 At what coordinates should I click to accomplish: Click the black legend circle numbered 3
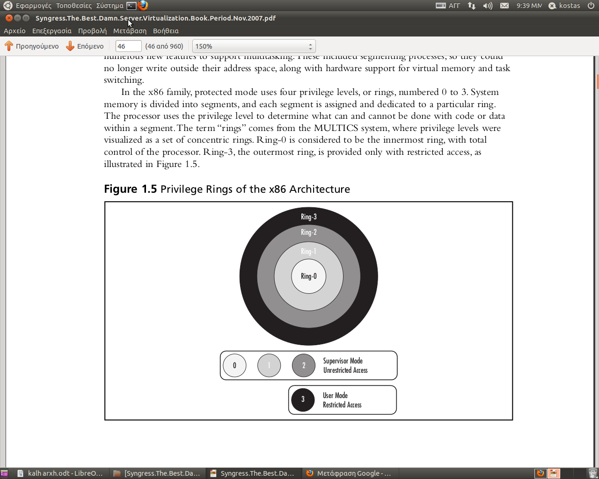(303, 399)
